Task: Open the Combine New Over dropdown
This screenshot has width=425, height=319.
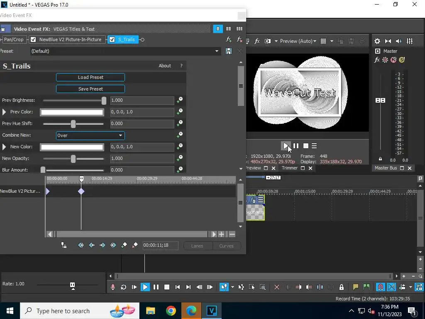Action: click(90, 135)
